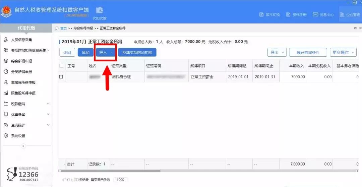This screenshot has width=362, height=187.
Task: Open 消息中心 envelope icon
Action: (x=315, y=14)
